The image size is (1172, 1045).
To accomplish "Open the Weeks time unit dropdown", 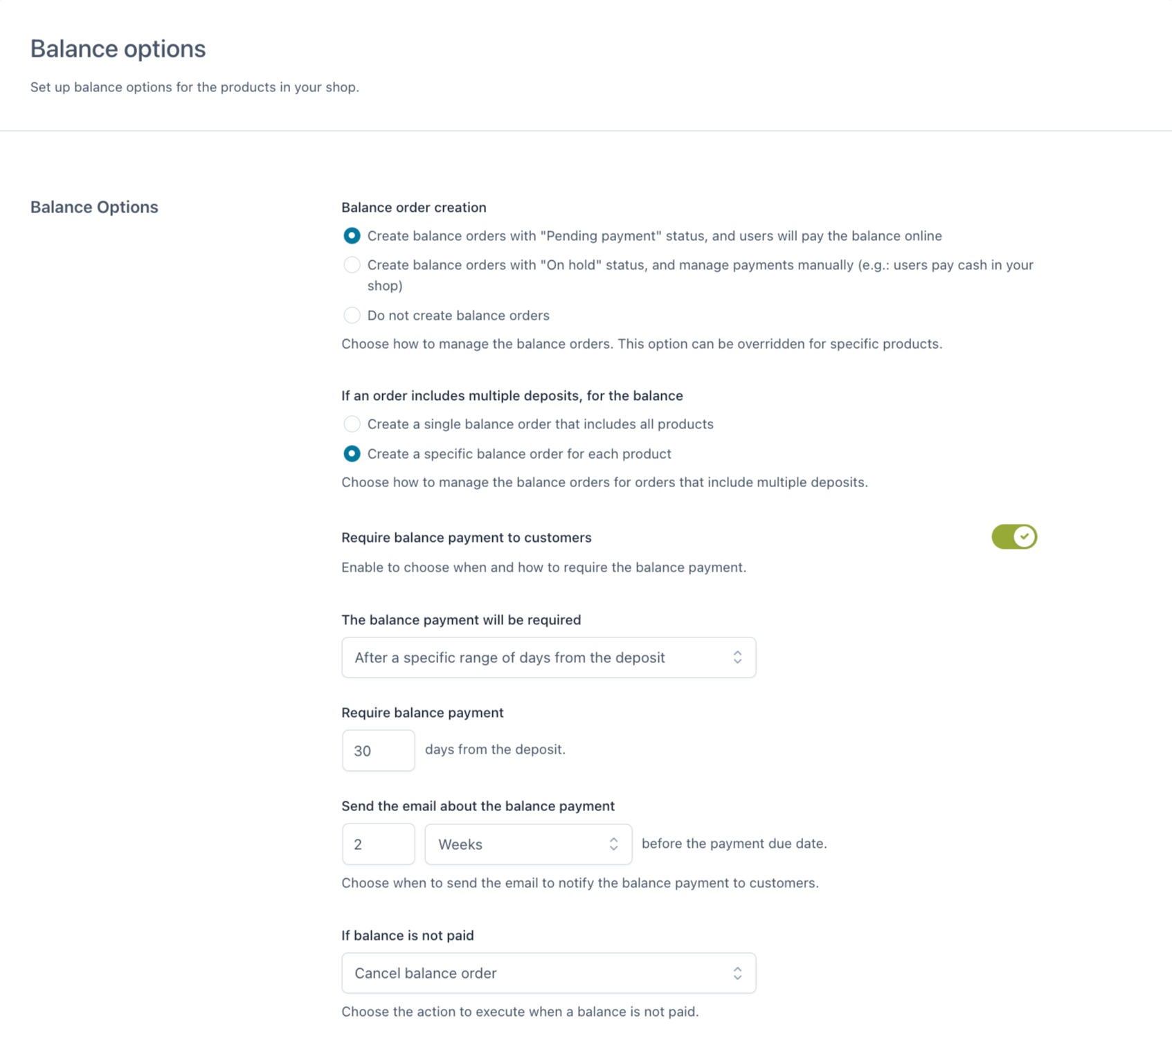I will coord(528,844).
